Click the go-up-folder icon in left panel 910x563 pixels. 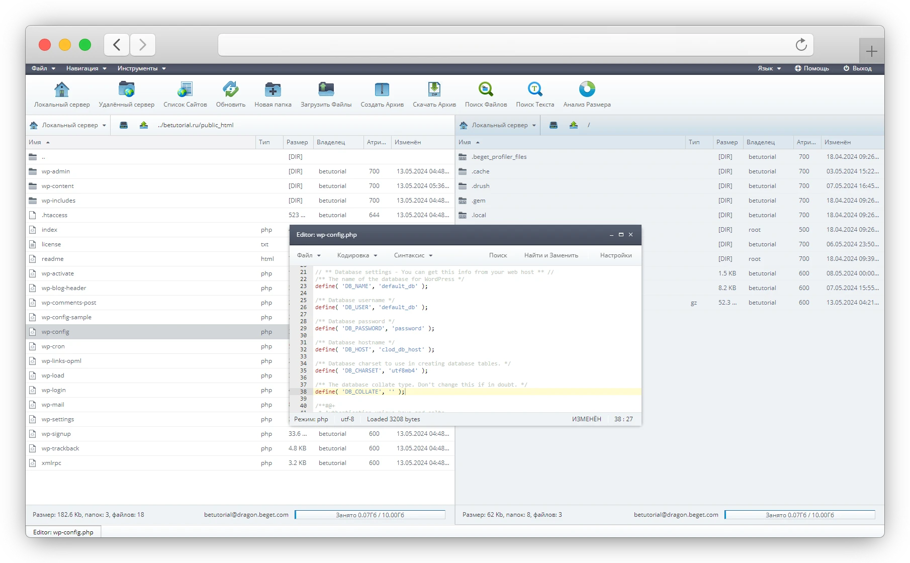coord(144,125)
